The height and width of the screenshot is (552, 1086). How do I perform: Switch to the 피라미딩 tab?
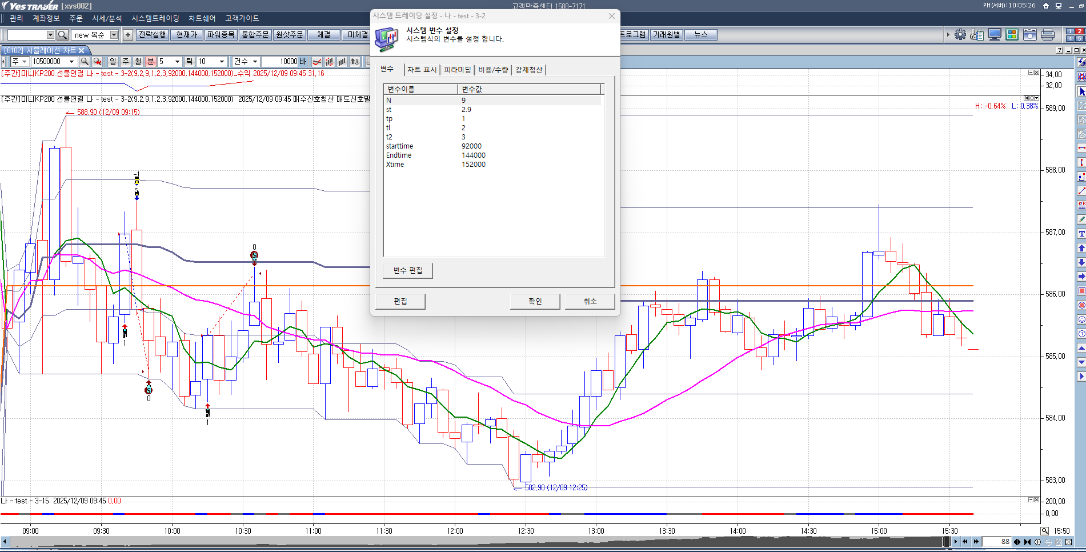[457, 70]
